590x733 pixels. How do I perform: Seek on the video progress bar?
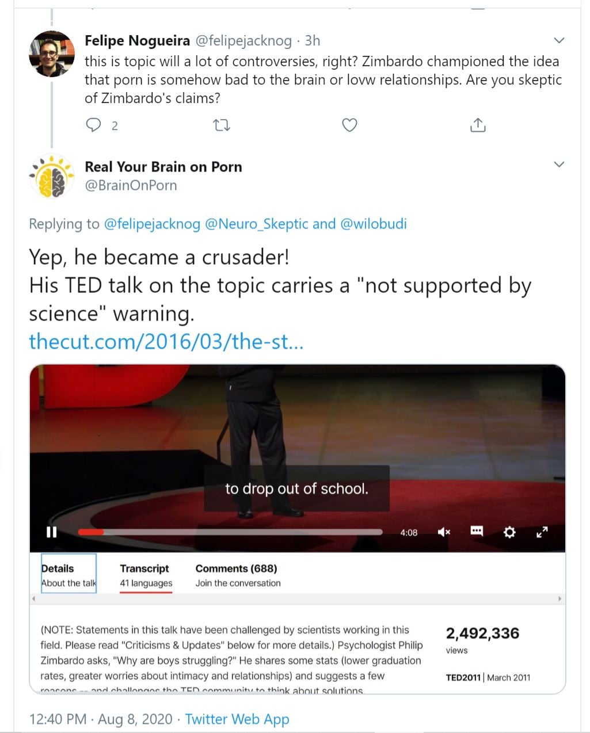pos(230,532)
